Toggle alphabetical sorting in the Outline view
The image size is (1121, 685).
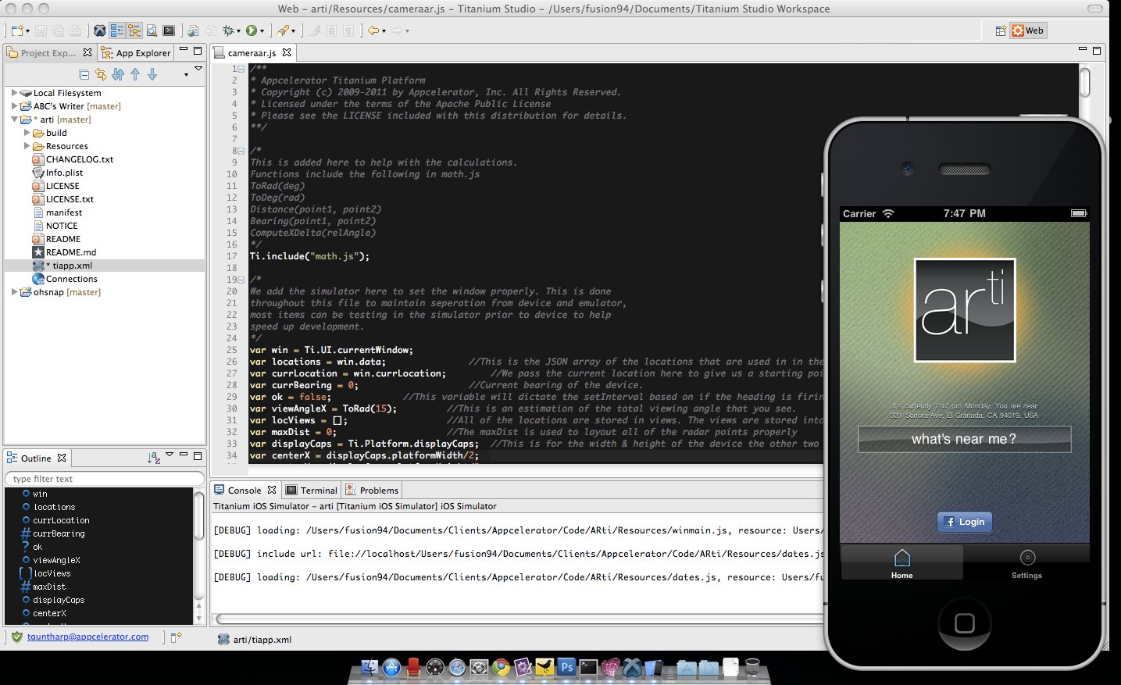(154, 458)
